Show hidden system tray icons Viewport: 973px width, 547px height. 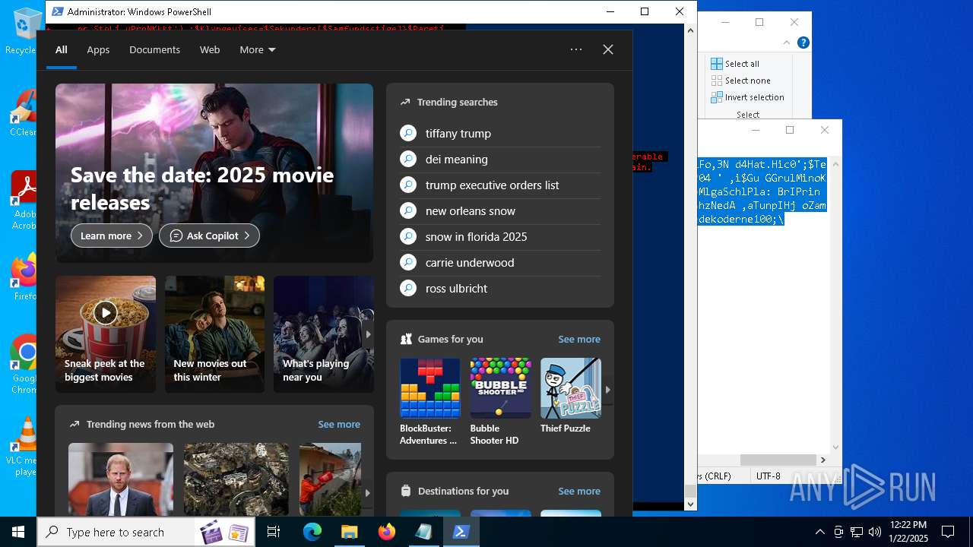[x=819, y=532]
